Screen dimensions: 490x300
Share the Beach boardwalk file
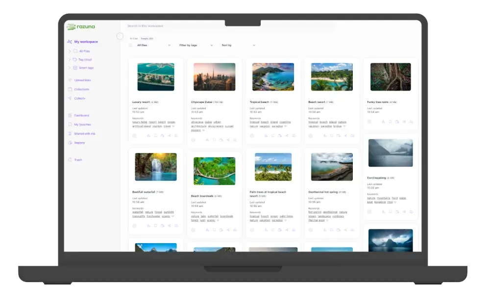[228, 230]
